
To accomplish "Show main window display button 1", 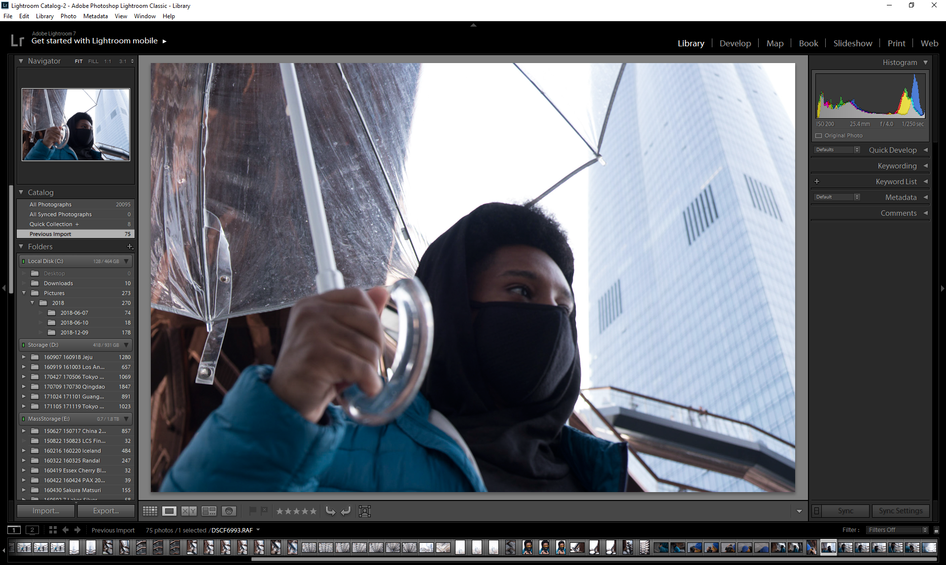I will point(14,530).
